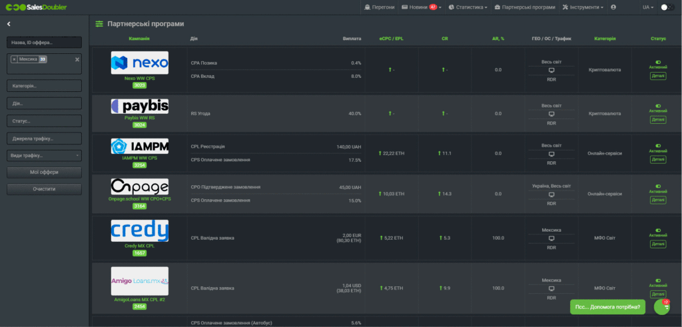Image resolution: width=682 pixels, height=327 pixels.
Task: Click the Nexo campaign logo
Action: click(x=139, y=63)
